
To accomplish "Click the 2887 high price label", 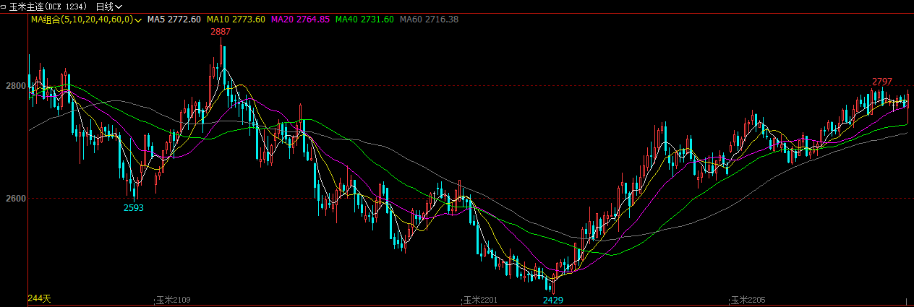I will coord(221,33).
